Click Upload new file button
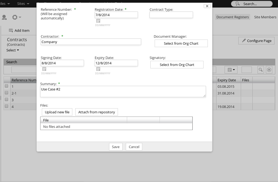Image resolution: width=278 pixels, height=182 pixels. click(x=57, y=112)
